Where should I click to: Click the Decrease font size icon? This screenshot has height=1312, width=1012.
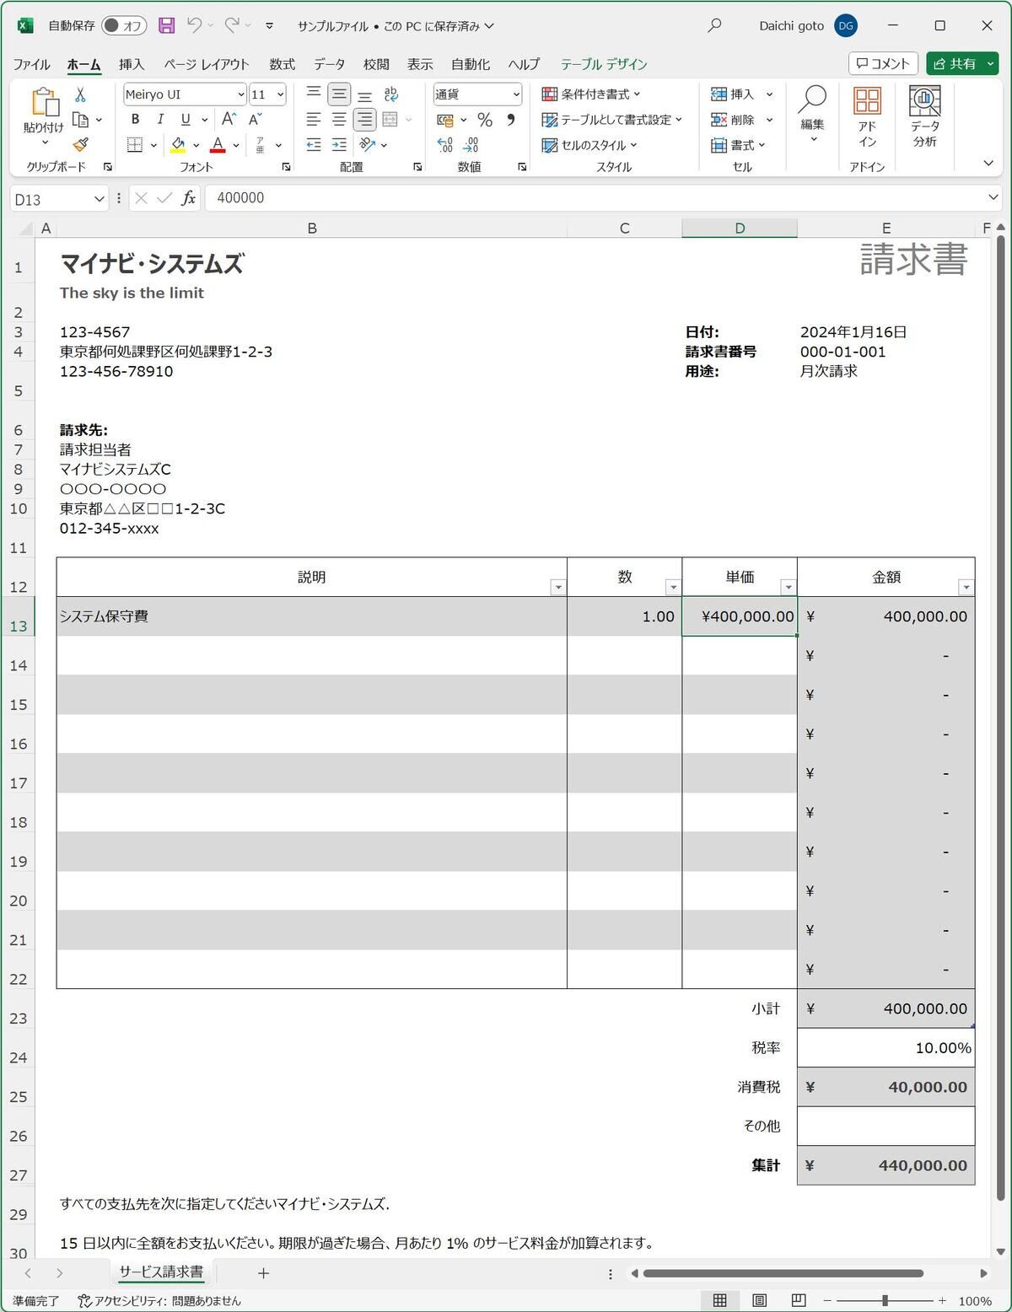pos(255,119)
